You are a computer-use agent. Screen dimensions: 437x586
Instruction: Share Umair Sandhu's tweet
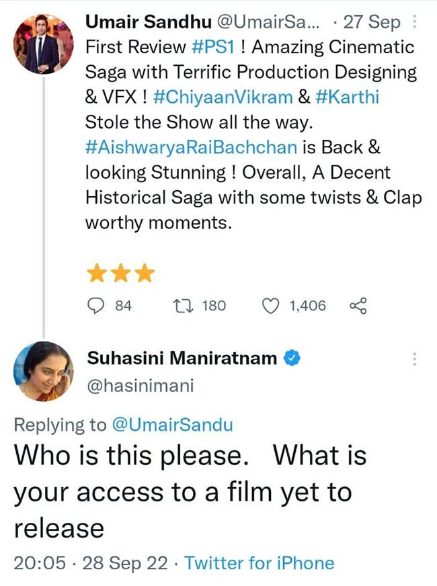(359, 306)
